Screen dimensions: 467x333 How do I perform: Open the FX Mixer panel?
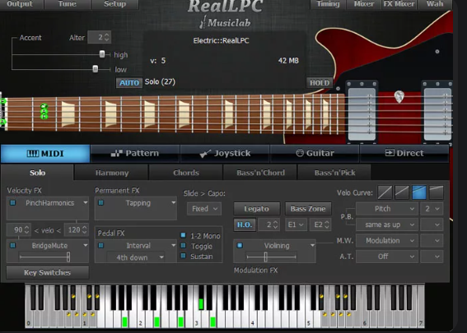pos(399,4)
